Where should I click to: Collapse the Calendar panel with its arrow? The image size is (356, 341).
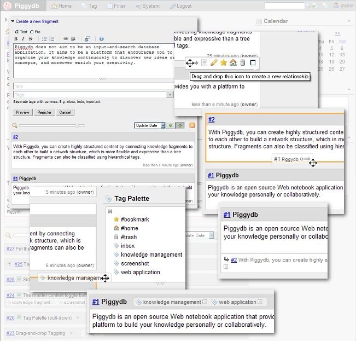[x=349, y=21]
